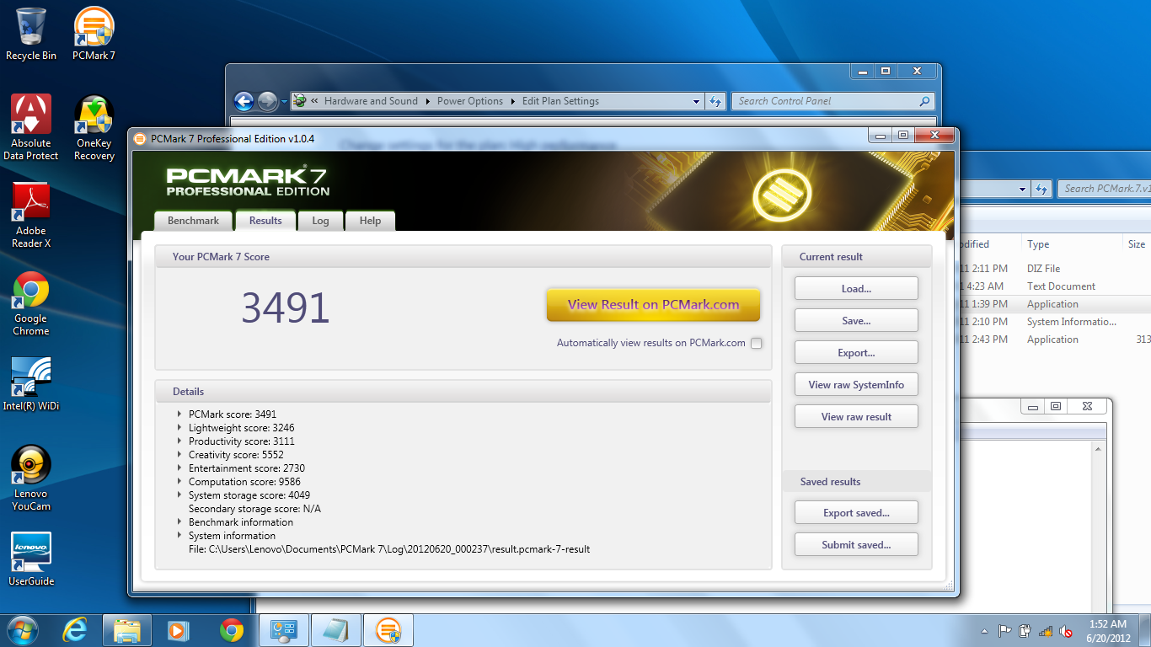Click the Submit saved... button

click(x=856, y=545)
